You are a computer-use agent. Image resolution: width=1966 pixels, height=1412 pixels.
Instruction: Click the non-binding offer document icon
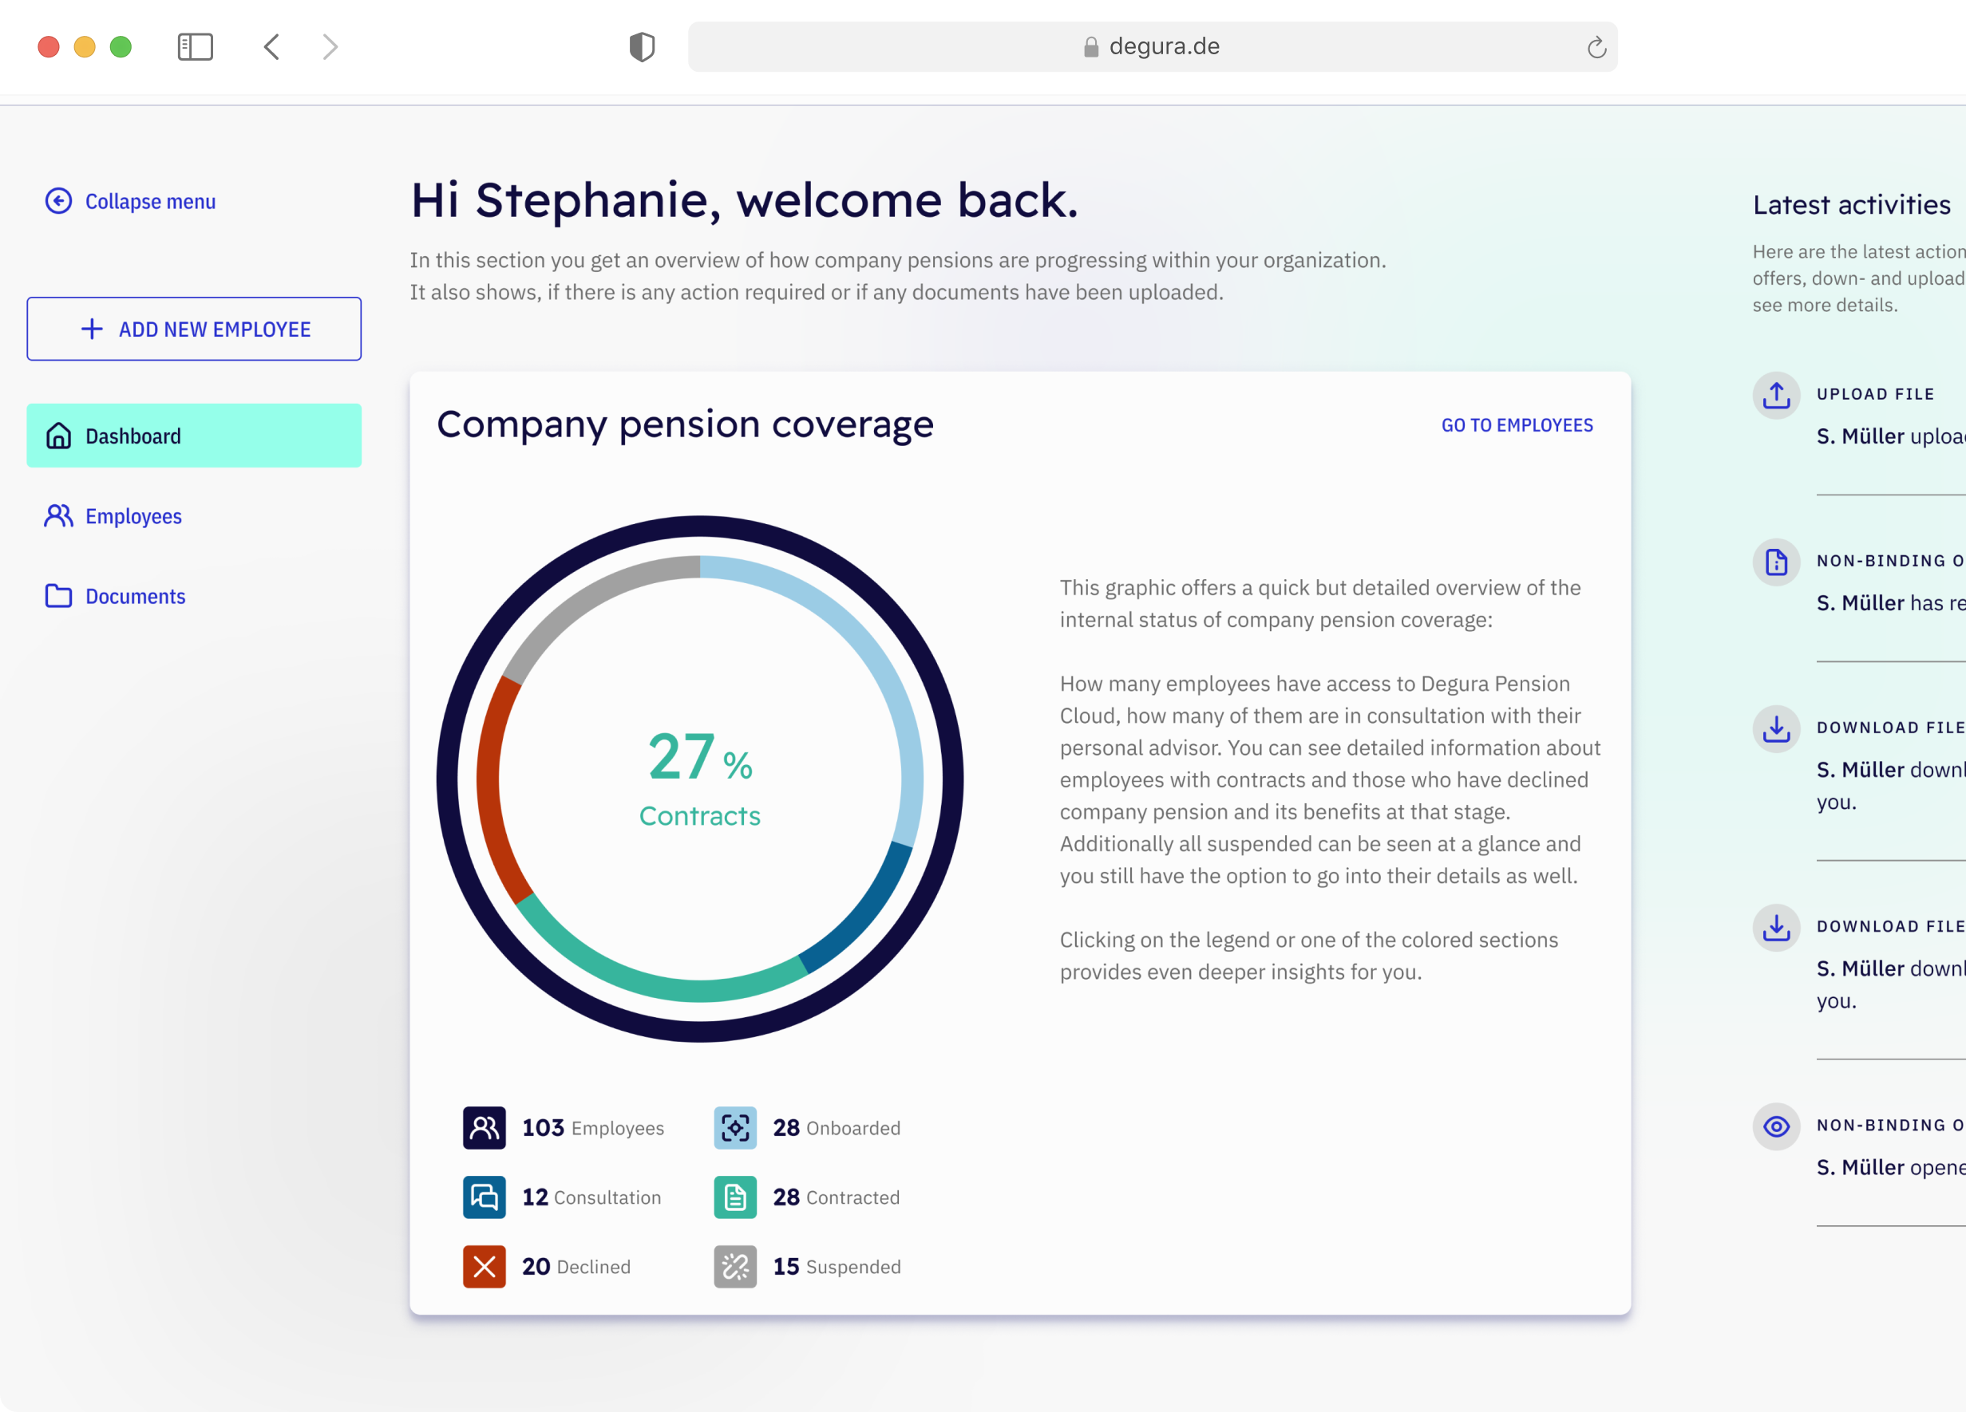[1775, 562]
